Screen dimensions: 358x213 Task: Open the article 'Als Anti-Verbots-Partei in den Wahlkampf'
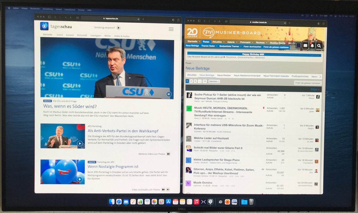click(123, 131)
